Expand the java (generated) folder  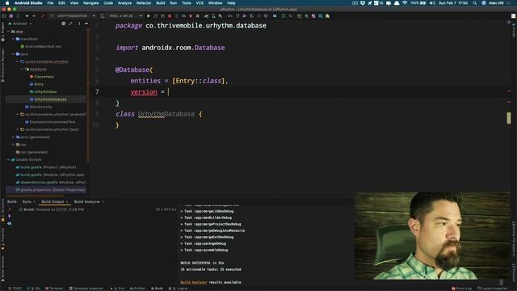click(x=13, y=137)
